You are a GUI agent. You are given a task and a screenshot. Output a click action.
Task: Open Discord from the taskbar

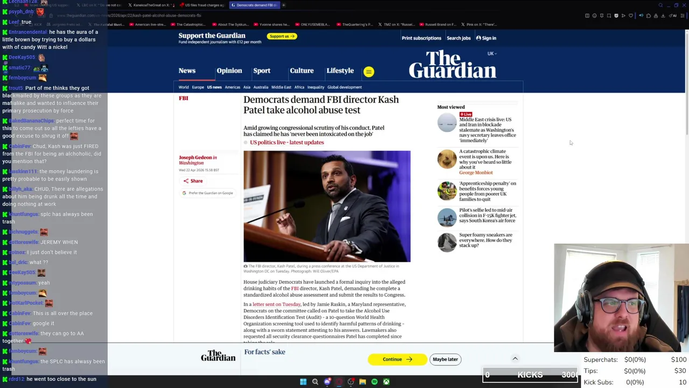click(327, 382)
